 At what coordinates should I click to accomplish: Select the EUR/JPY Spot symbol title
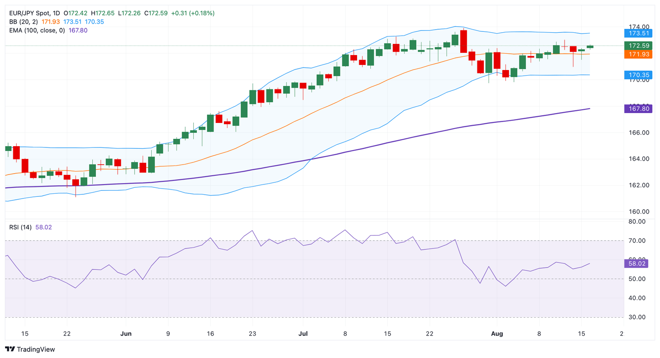tap(35, 13)
